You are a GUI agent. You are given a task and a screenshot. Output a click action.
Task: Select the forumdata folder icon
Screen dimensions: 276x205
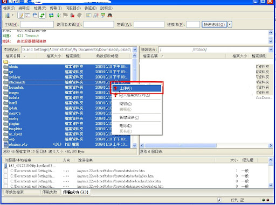(6, 87)
